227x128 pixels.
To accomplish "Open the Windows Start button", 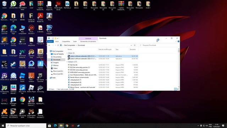I will [3, 126].
